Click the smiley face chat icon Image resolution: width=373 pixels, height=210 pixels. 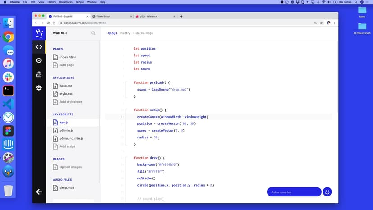[x=328, y=192]
